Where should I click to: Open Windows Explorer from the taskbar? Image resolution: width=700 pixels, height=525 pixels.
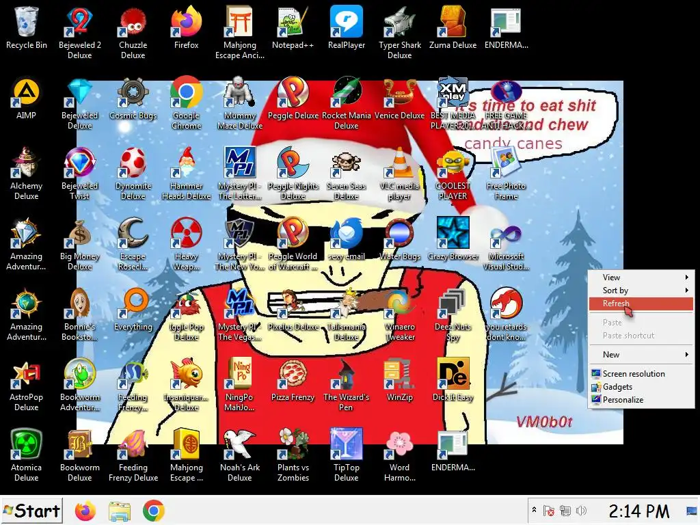coord(120,511)
